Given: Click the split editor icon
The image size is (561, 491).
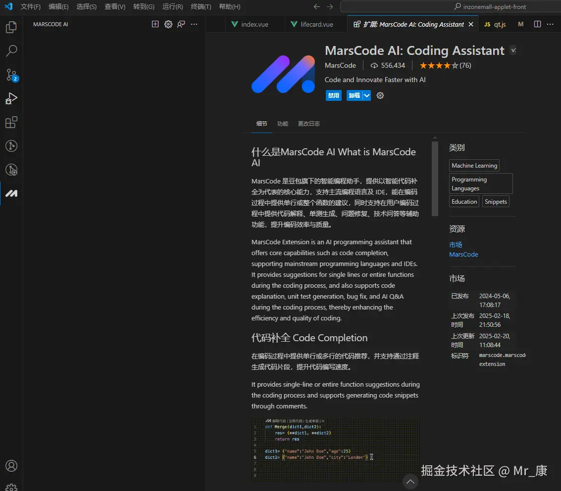Looking at the screenshot, I should tap(537, 24).
